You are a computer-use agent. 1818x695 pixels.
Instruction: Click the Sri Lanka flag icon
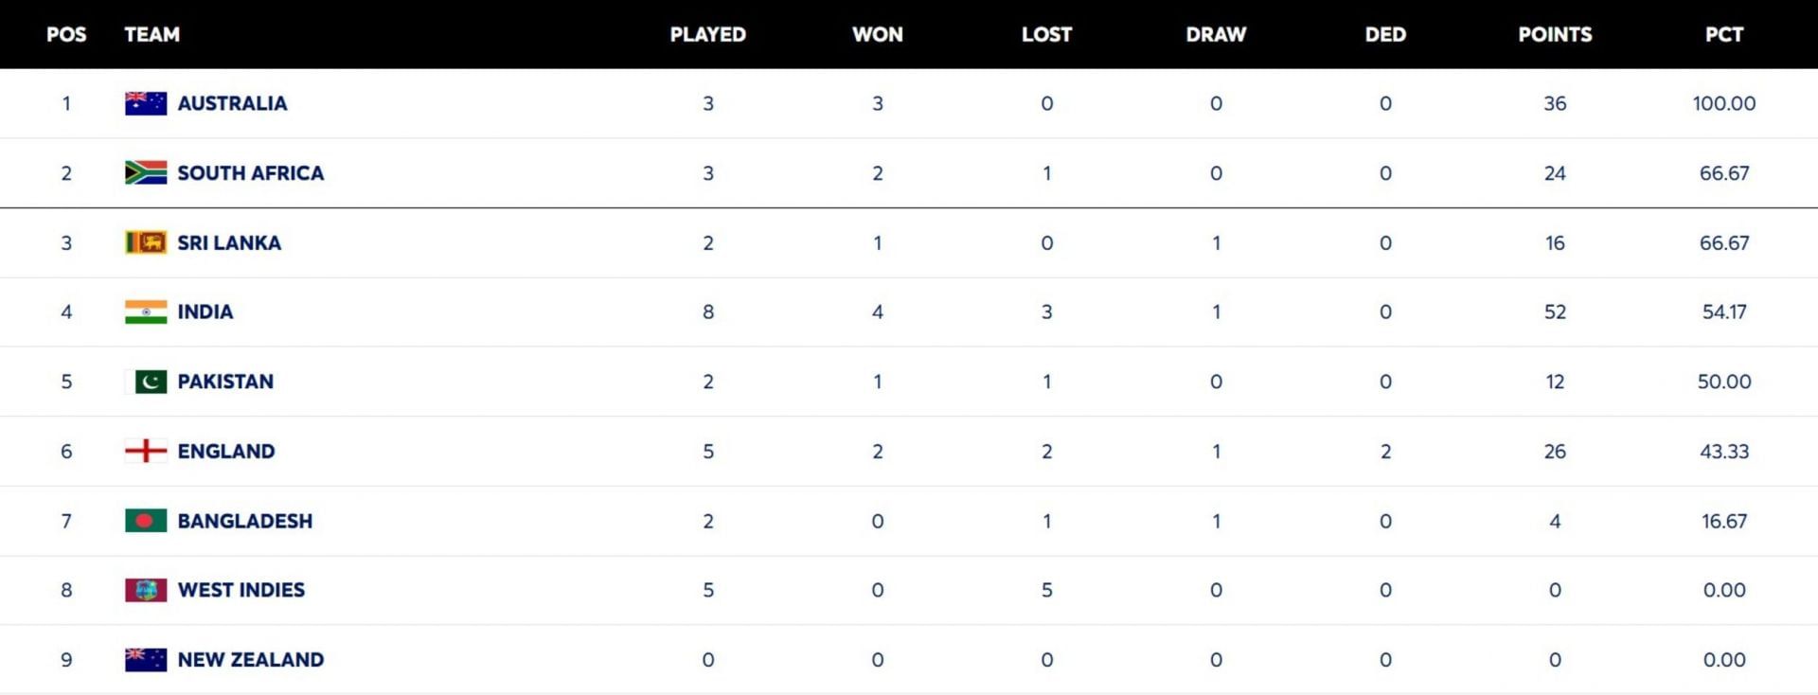pyautogui.click(x=146, y=242)
